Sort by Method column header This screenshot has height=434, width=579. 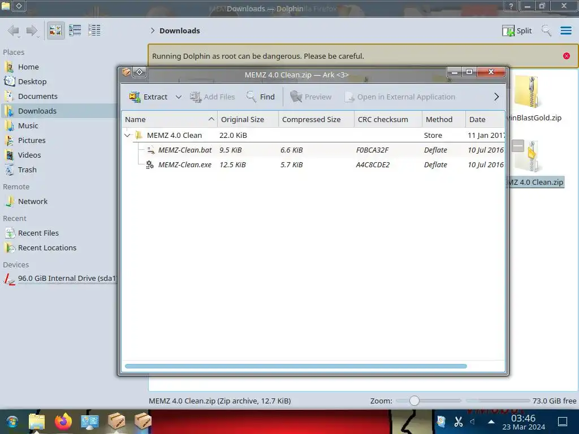(x=443, y=119)
